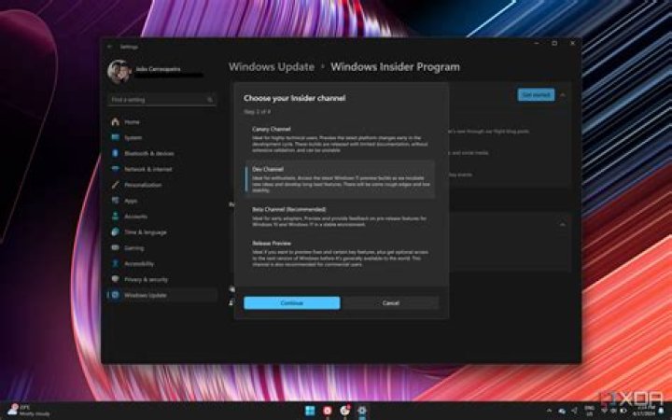Screen dimensions: 672x420
Task: Open Accounts in the sidebar
Action: pyautogui.click(x=162, y=217)
